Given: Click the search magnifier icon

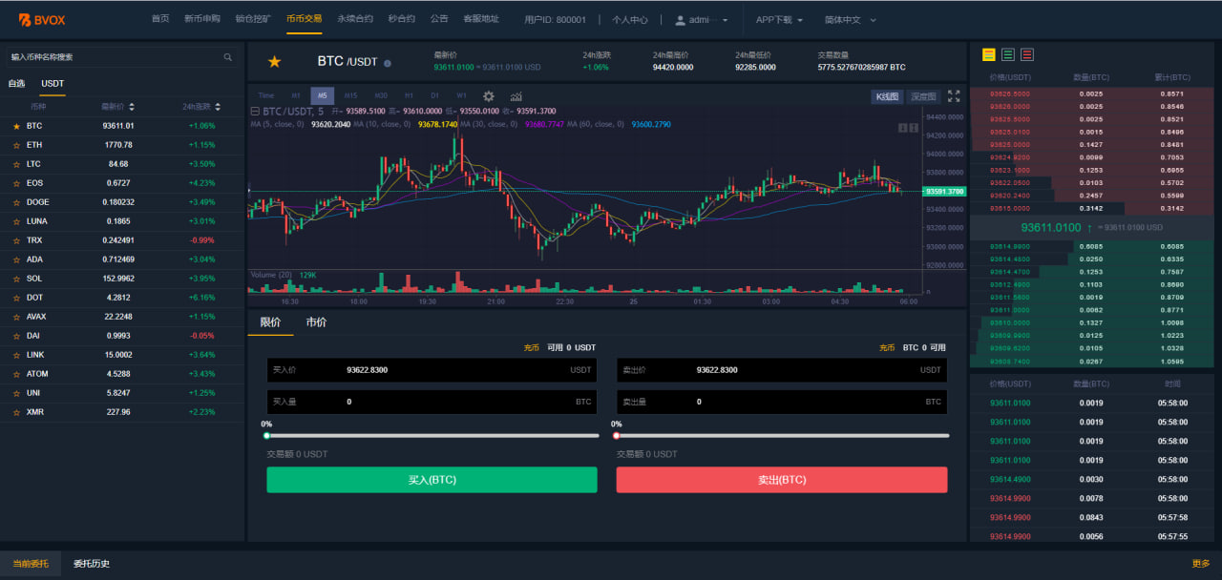Looking at the screenshot, I should [227, 57].
